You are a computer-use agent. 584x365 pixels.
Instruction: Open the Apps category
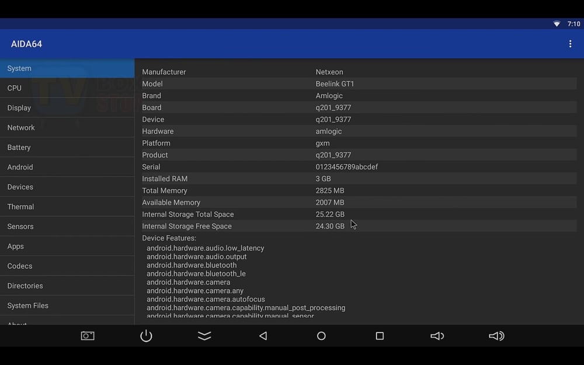(67, 246)
